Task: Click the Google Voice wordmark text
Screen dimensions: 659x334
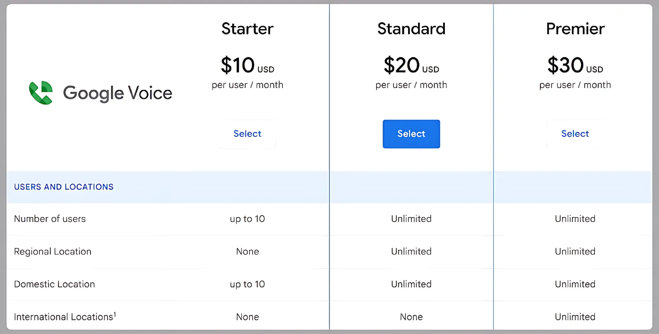Action: click(x=117, y=93)
